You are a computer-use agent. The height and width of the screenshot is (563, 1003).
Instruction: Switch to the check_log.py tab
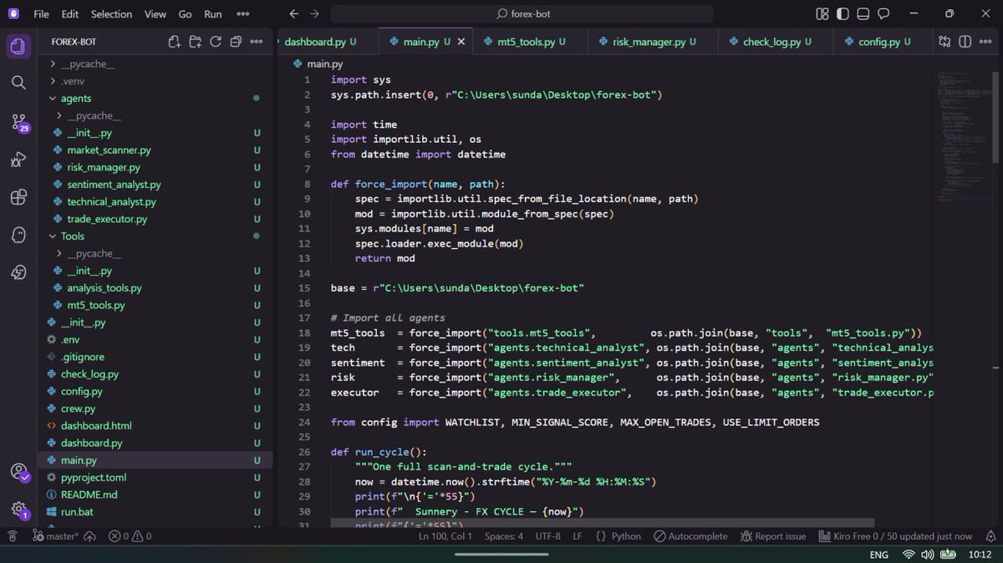coord(776,42)
